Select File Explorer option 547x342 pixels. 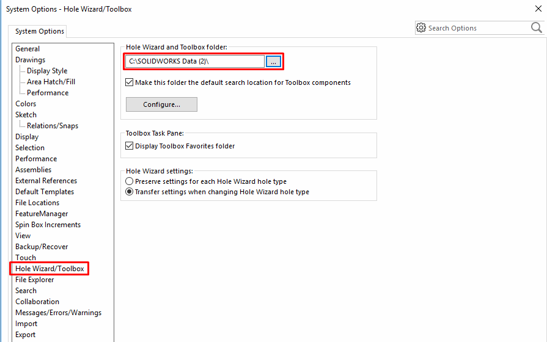(x=35, y=280)
